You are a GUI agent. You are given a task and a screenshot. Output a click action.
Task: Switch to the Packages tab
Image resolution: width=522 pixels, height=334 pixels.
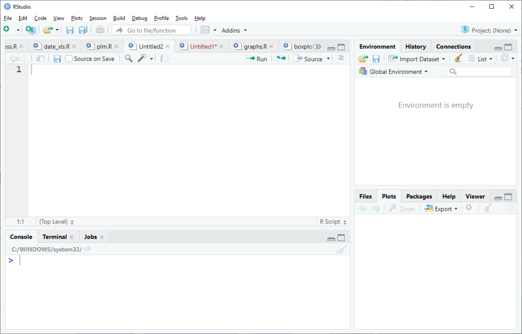[419, 196]
